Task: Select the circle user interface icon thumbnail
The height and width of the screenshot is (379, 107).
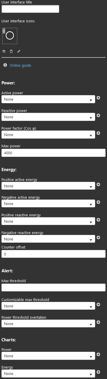Action: [10, 36]
